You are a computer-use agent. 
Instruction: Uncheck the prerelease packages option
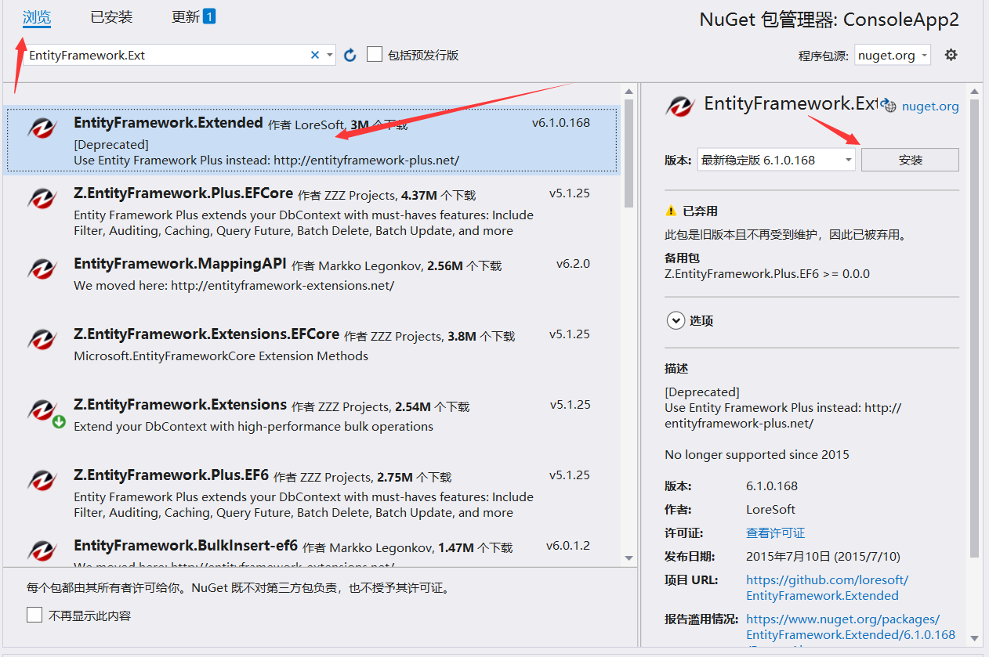(374, 54)
